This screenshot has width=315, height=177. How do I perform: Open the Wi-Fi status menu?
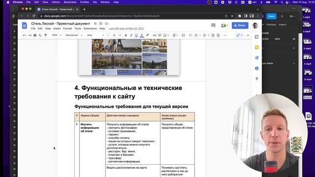276,2
